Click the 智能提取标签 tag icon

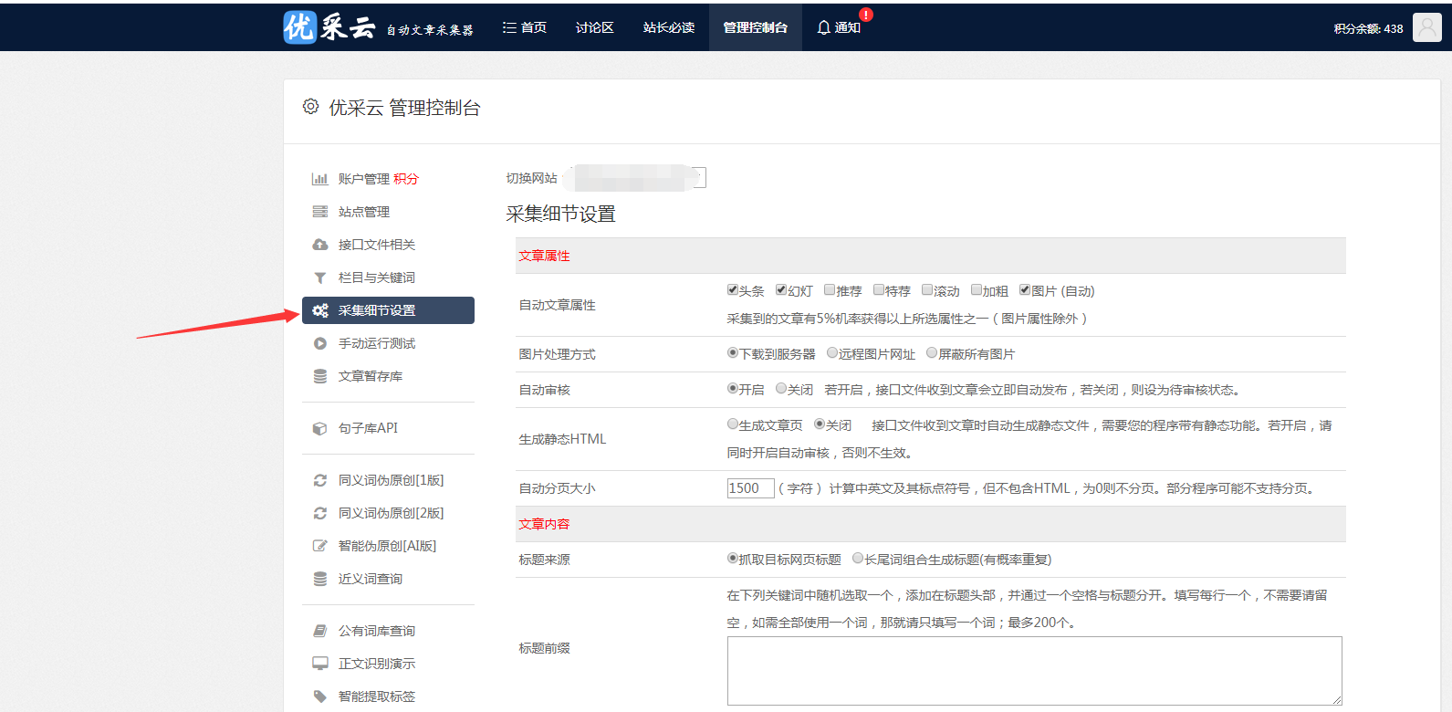click(x=319, y=696)
